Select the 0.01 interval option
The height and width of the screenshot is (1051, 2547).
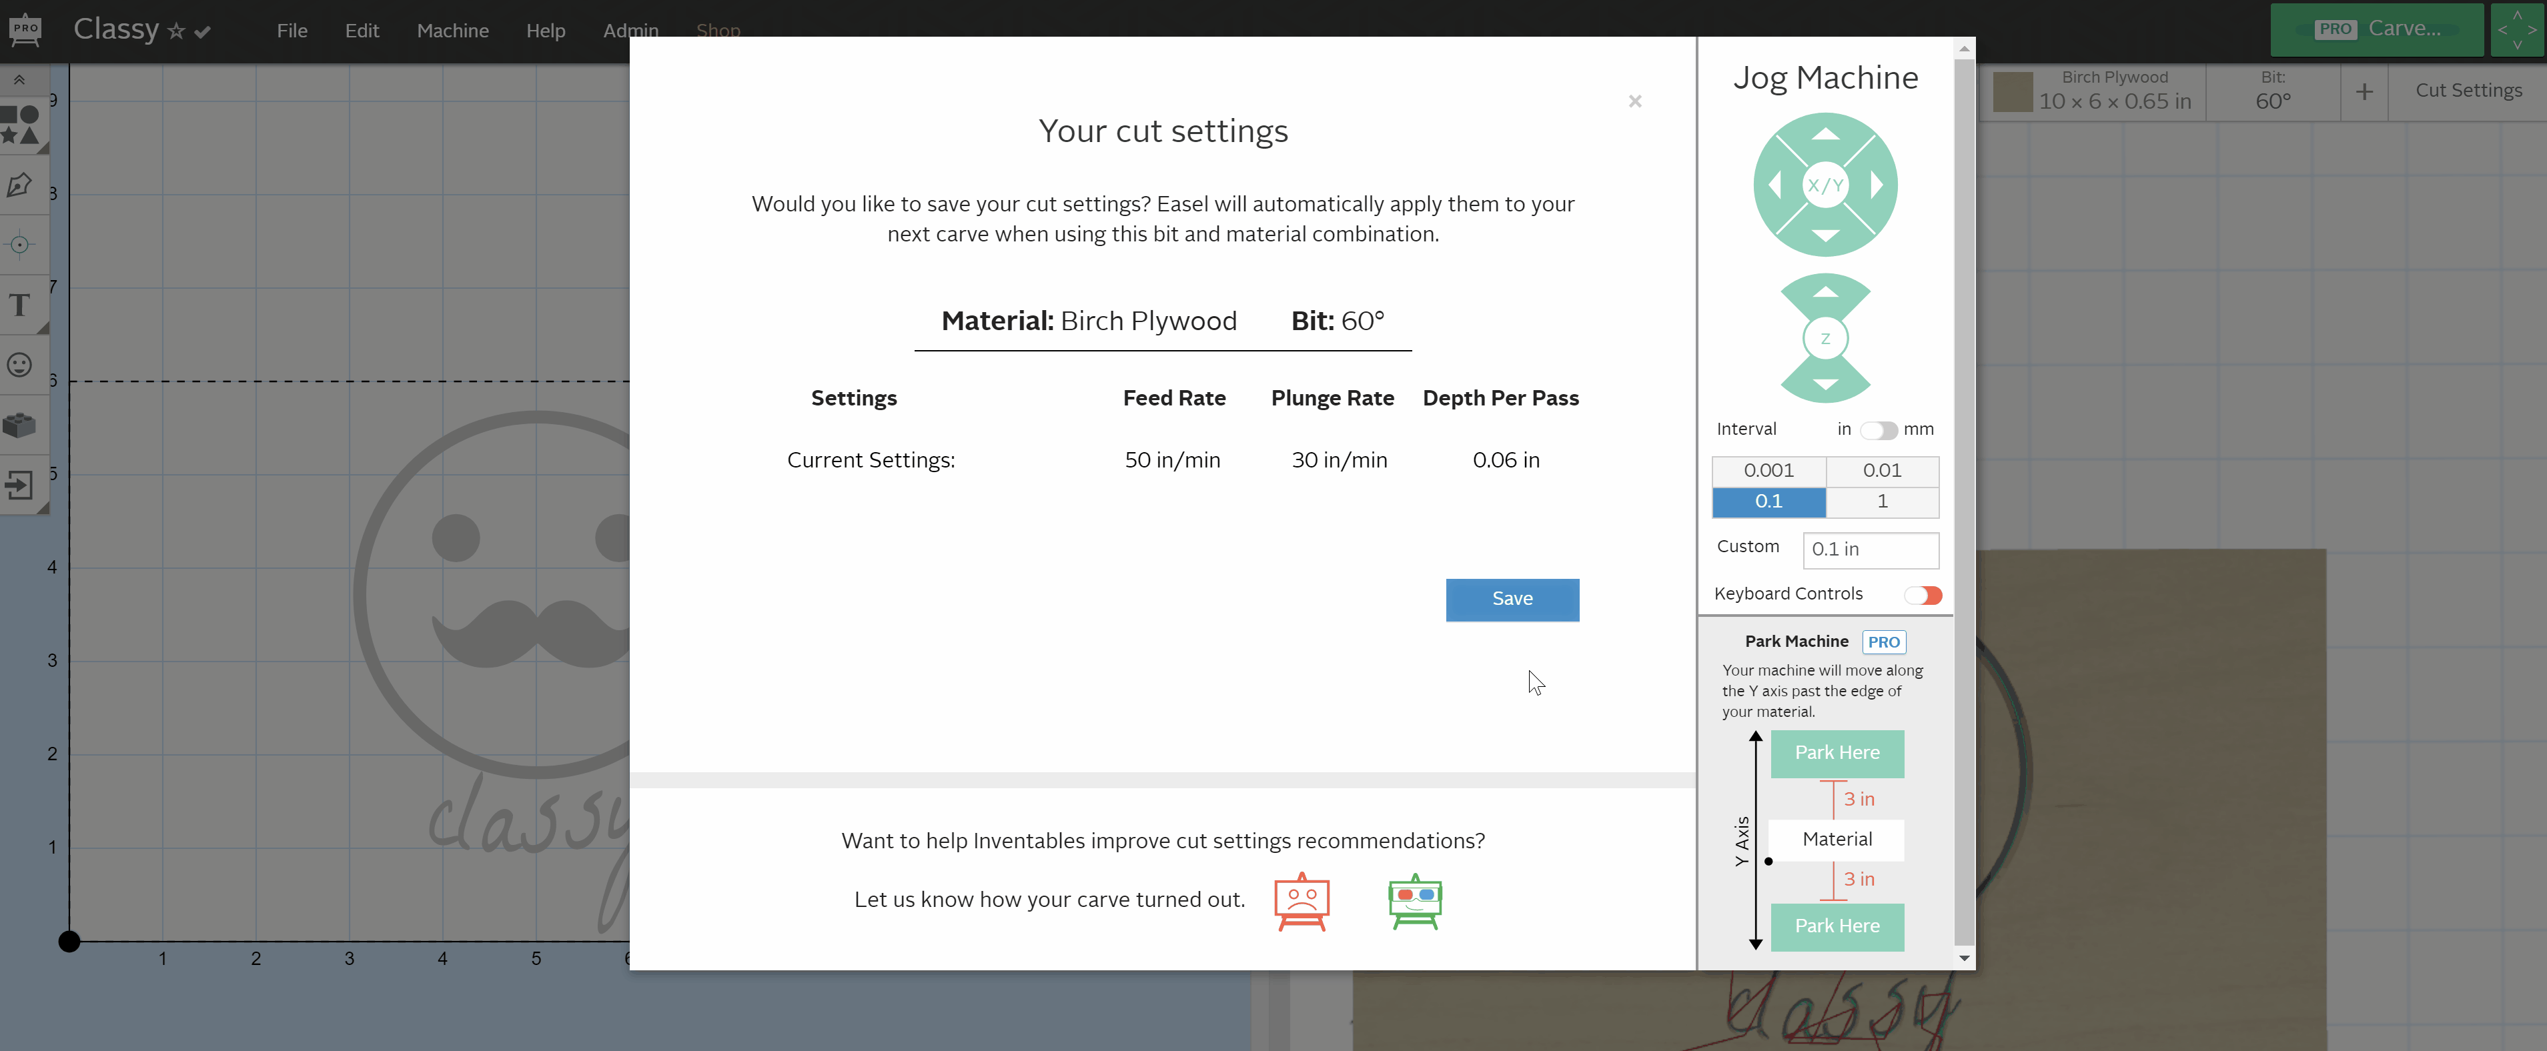pos(1882,471)
